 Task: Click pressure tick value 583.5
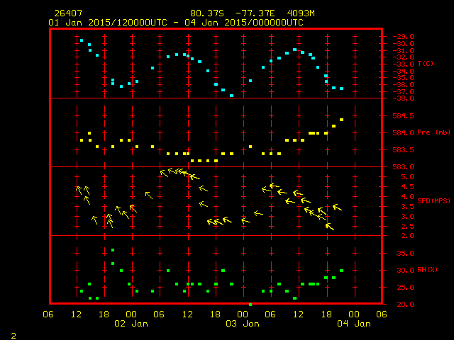(404, 149)
